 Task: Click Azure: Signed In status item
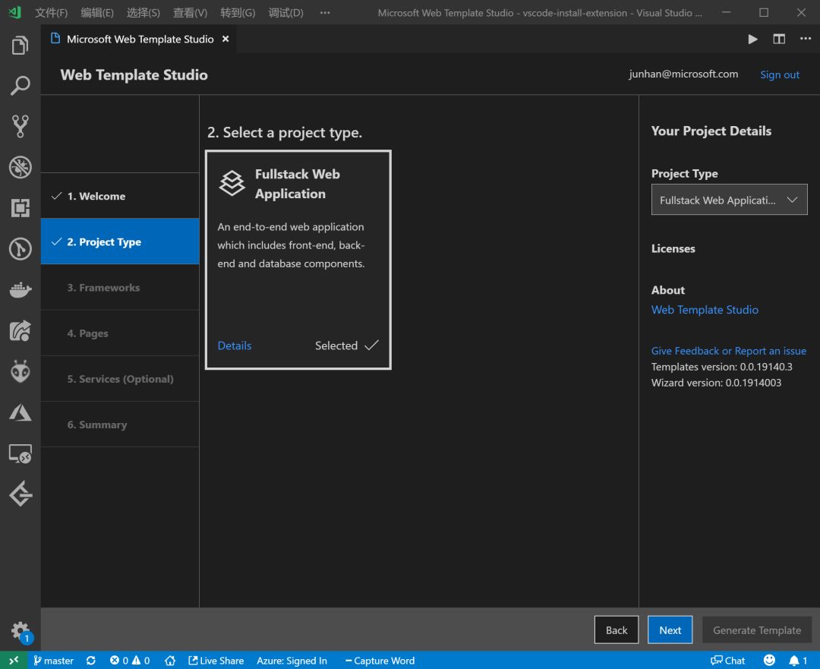click(x=292, y=661)
